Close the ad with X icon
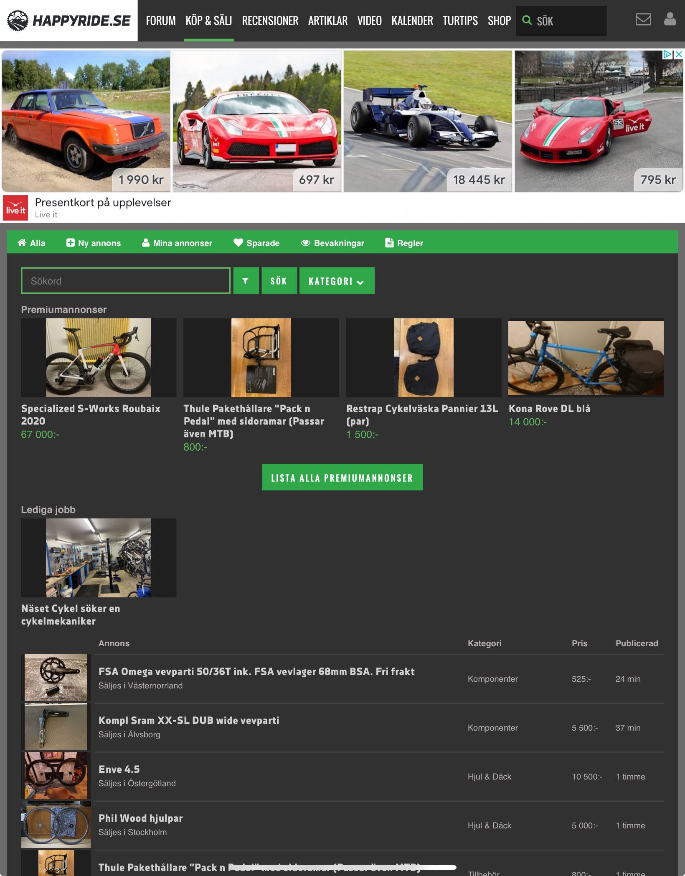Image resolution: width=685 pixels, height=876 pixels. coord(679,54)
